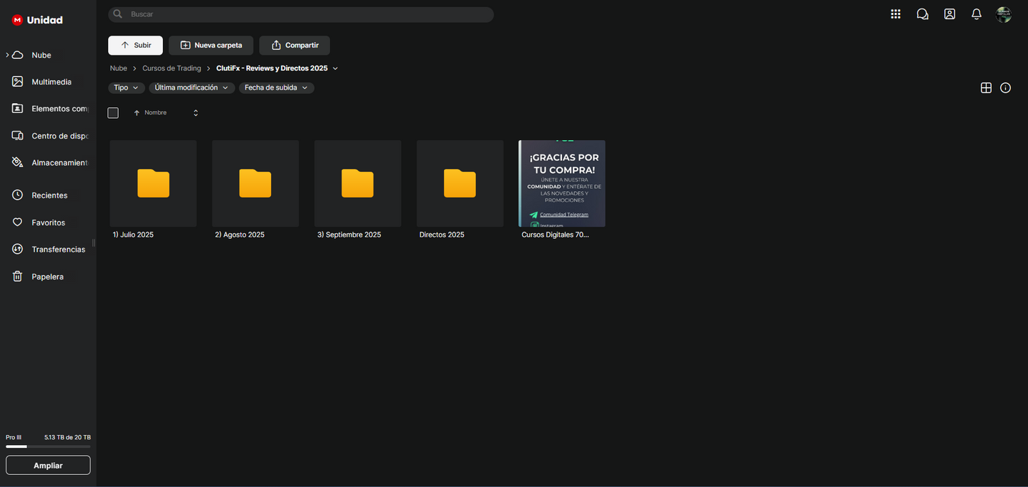
Task: Click the storage usage progress bar
Action: tap(48, 446)
